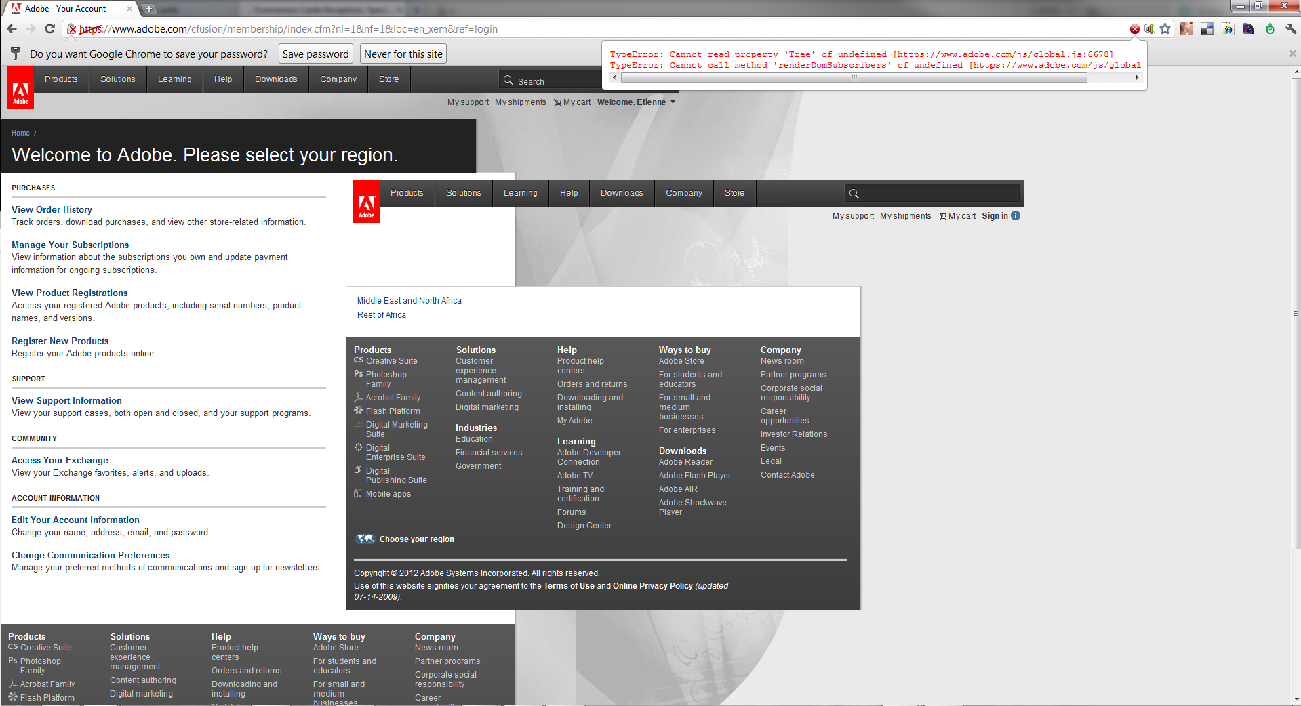Viewport: 1301px width, 706px height.
Task: Click the Mobile apps icon in overlay footer
Action: [358, 493]
